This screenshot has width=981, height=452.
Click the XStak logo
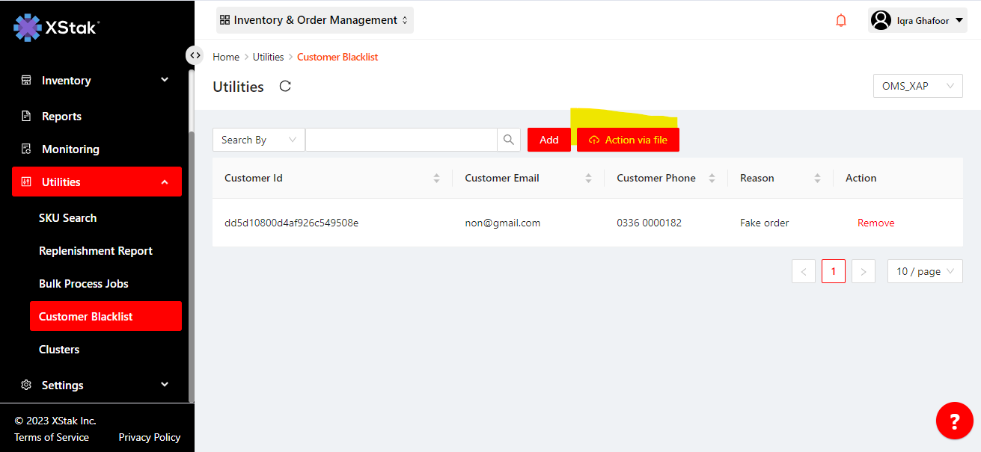(x=56, y=28)
